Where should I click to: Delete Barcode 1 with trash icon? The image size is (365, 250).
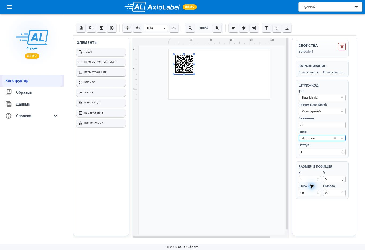click(342, 47)
